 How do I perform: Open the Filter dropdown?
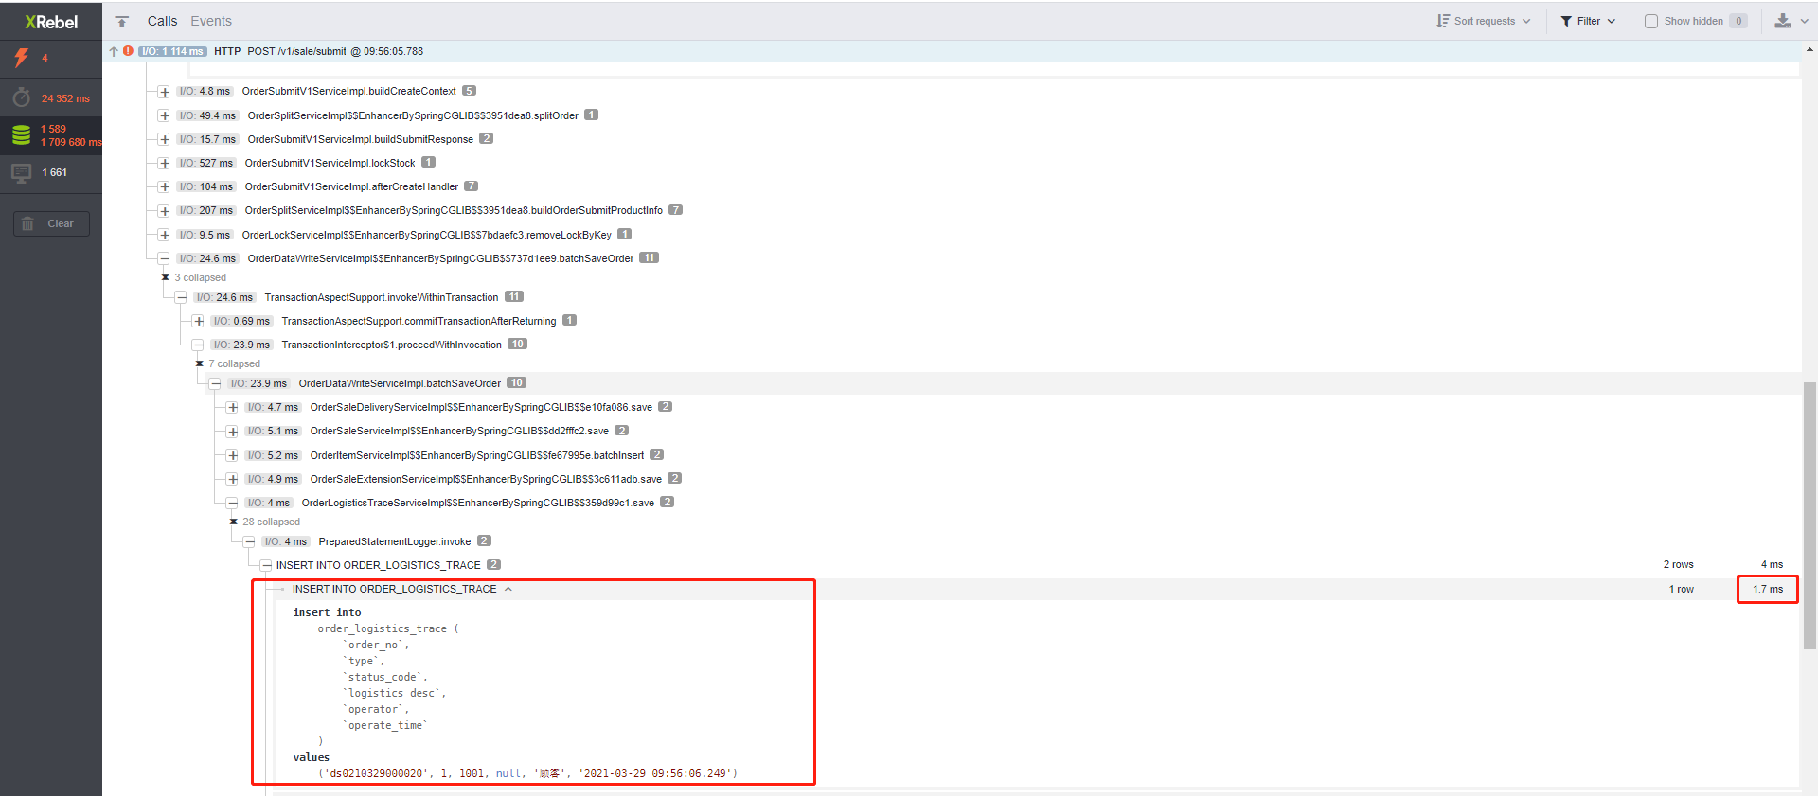[x=1588, y=21]
